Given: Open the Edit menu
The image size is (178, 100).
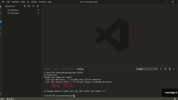Looking at the screenshot, I should click(8, 2).
